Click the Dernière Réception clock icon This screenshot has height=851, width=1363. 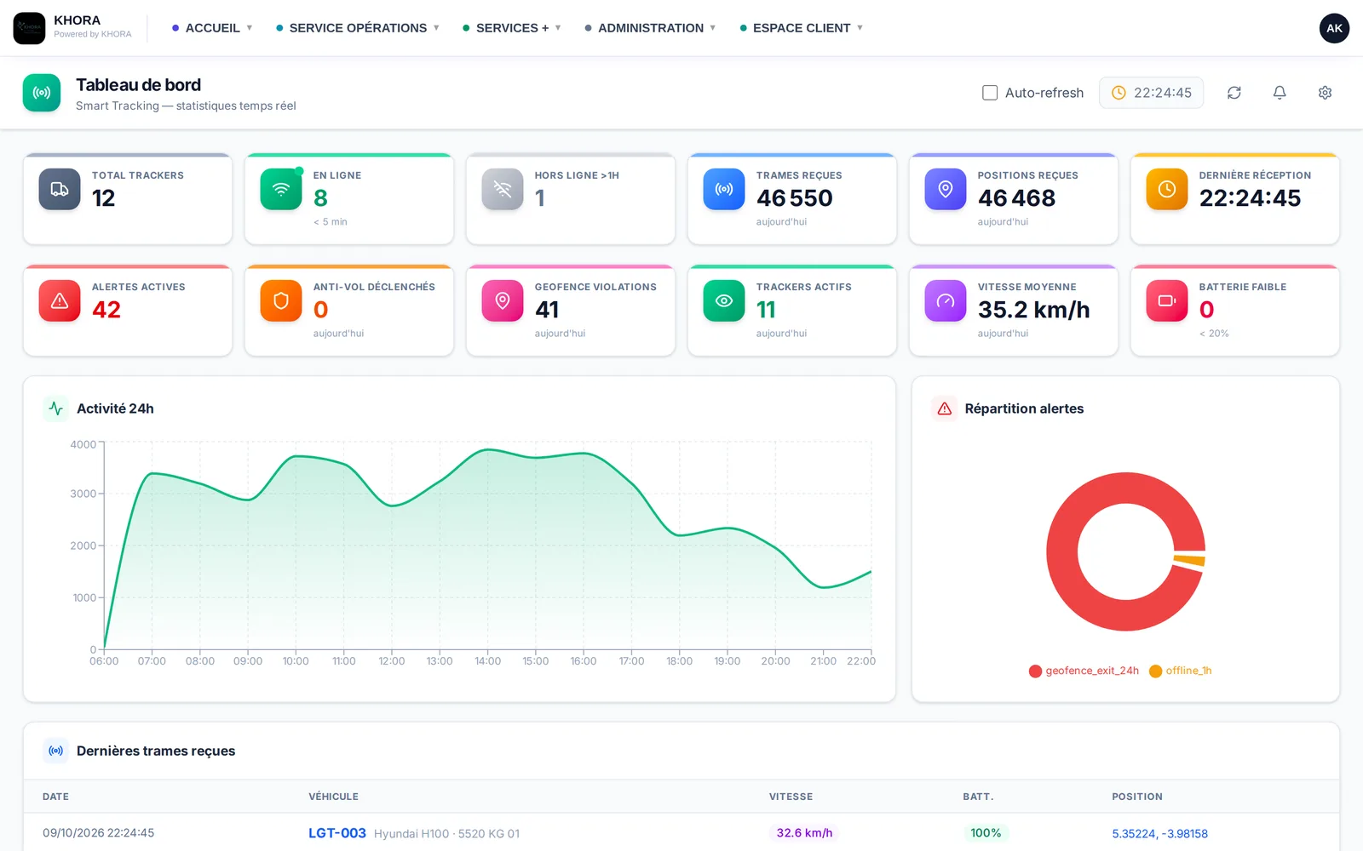coord(1167,189)
